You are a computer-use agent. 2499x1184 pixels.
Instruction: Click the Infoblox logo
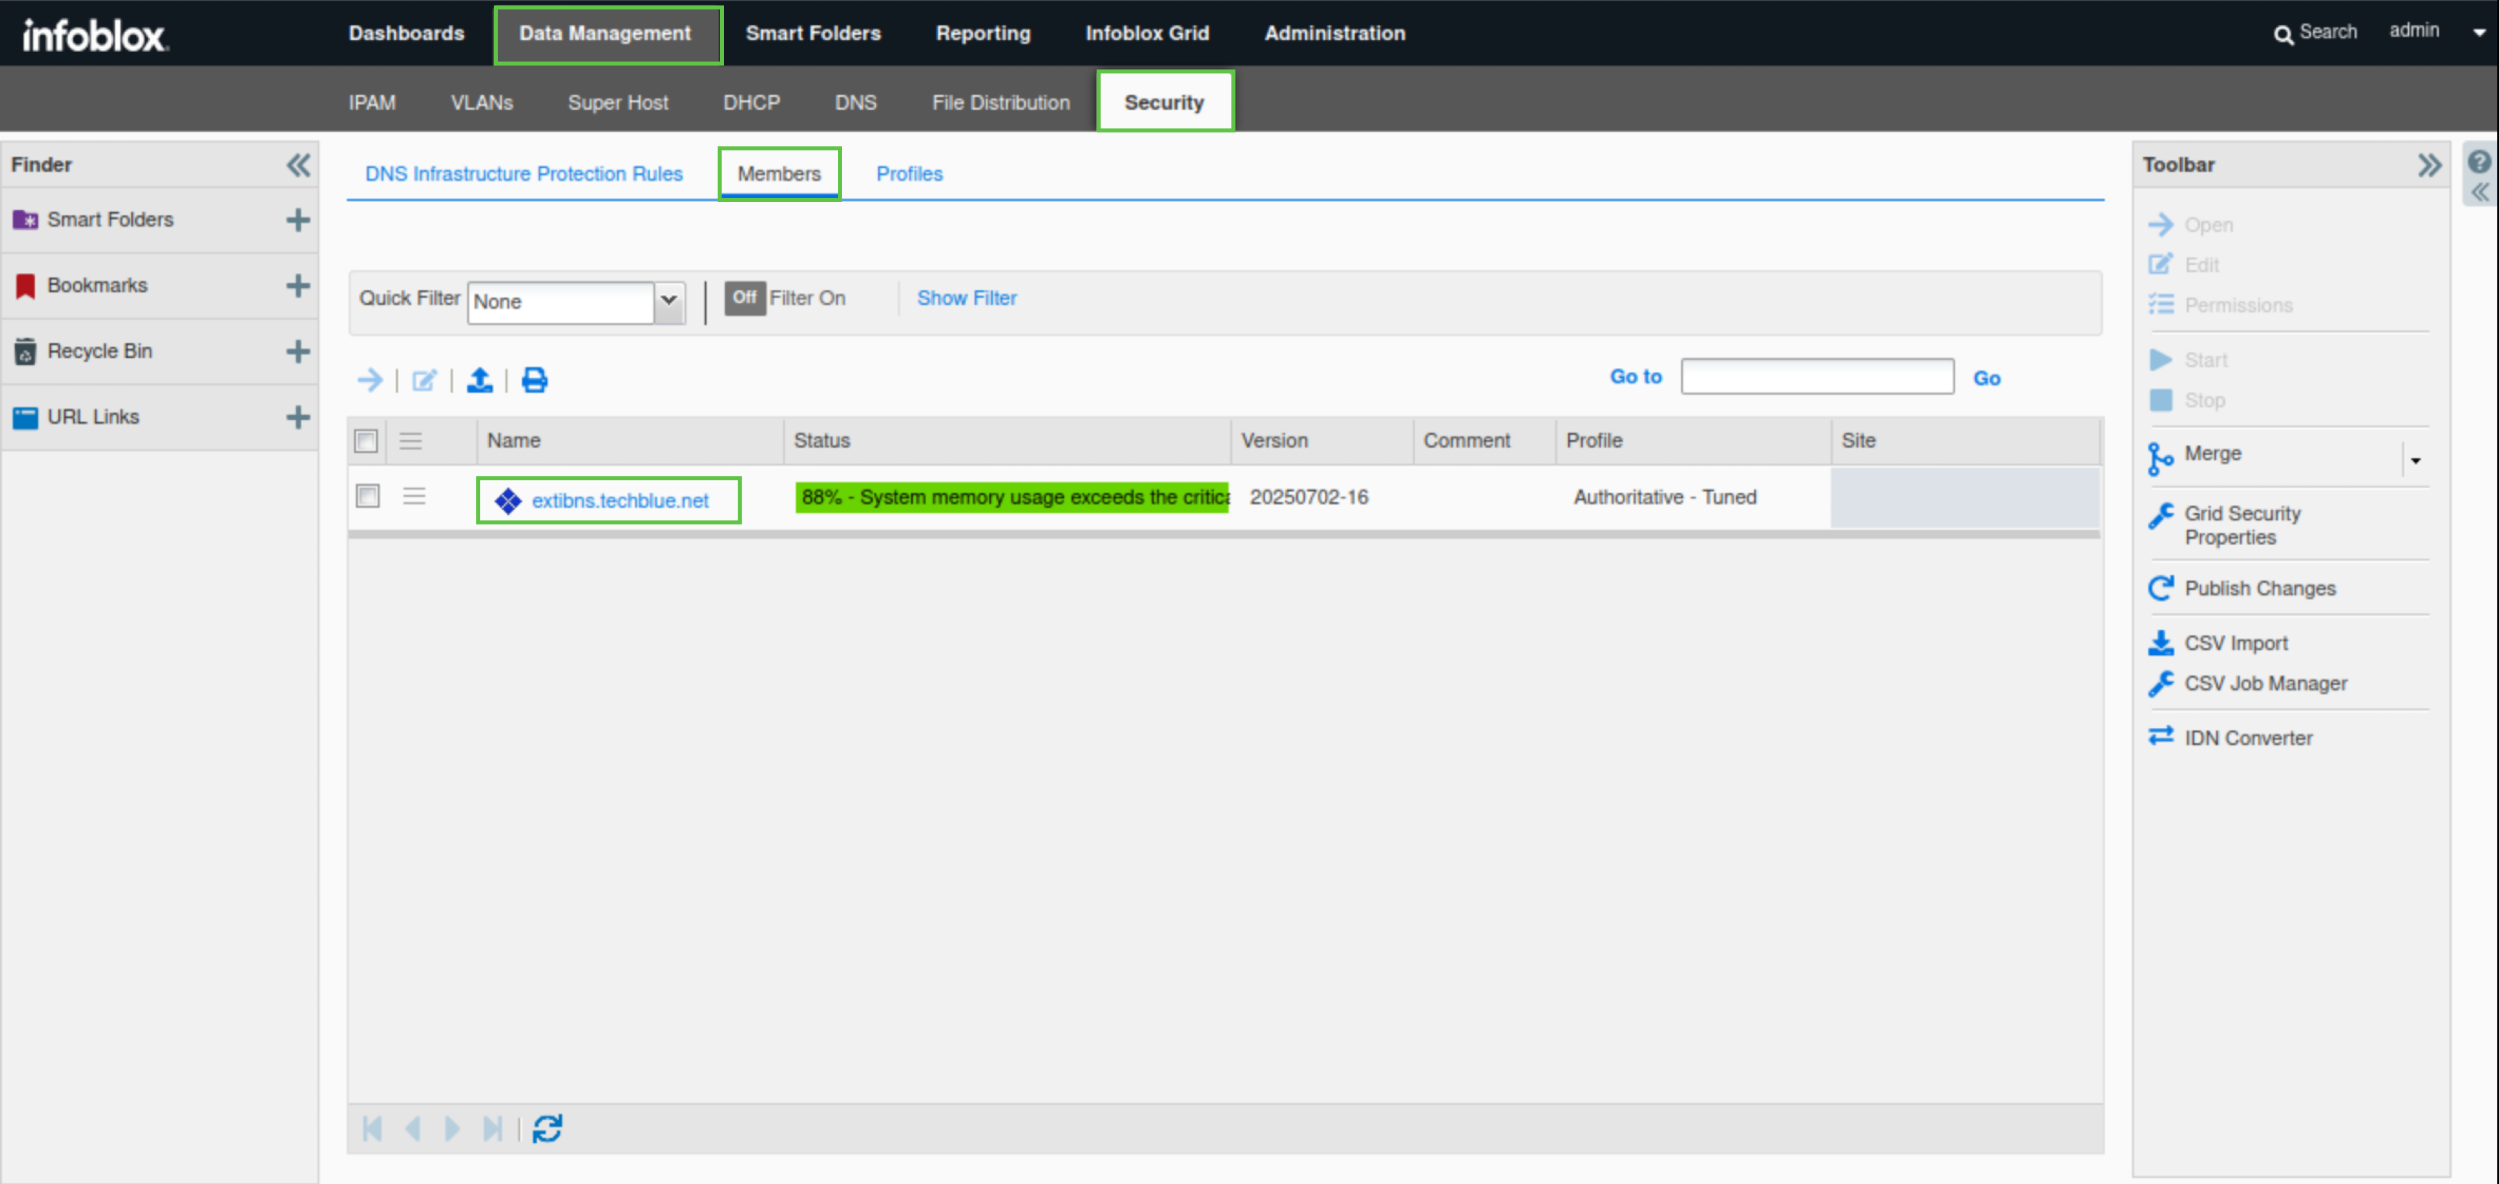[94, 35]
